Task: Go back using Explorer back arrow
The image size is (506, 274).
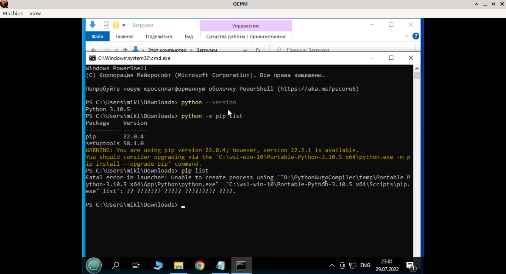Action: (x=94, y=50)
